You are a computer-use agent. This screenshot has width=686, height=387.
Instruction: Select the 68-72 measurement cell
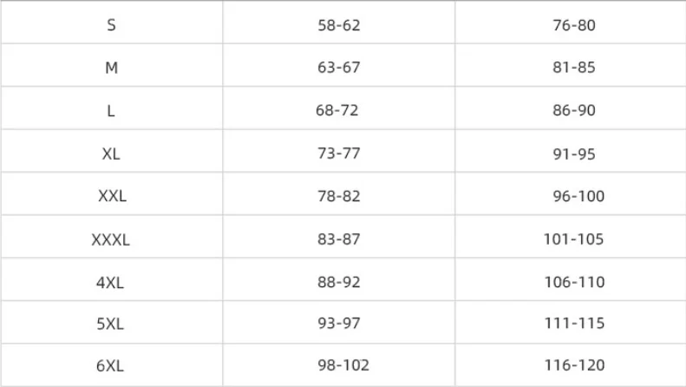click(337, 110)
